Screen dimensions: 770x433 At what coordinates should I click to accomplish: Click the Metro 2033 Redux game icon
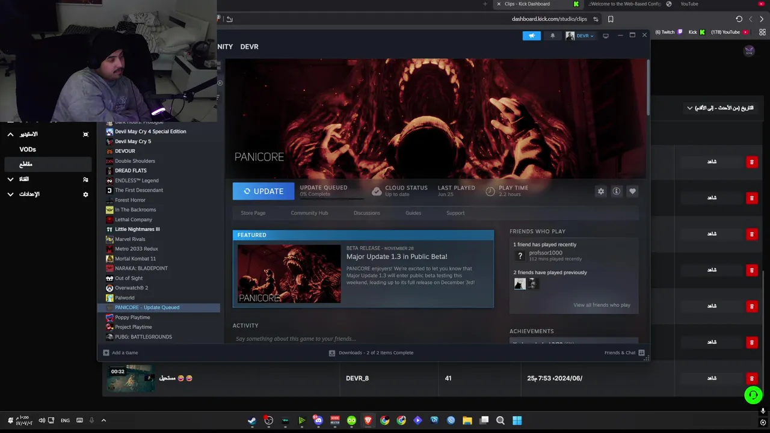point(109,248)
